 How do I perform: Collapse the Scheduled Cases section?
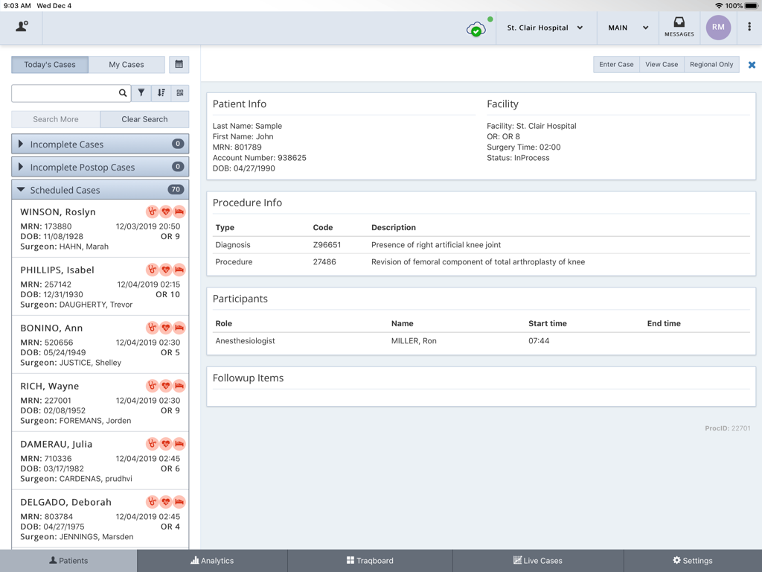[100, 190]
